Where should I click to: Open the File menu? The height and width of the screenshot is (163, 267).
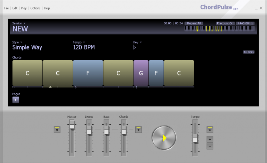7,8
